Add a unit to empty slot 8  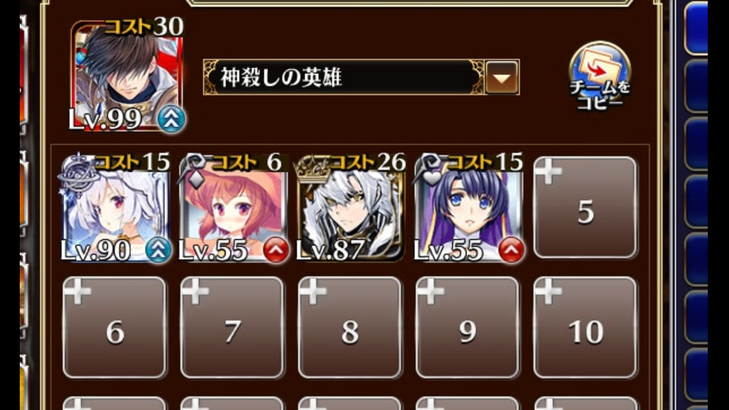pyautogui.click(x=349, y=327)
